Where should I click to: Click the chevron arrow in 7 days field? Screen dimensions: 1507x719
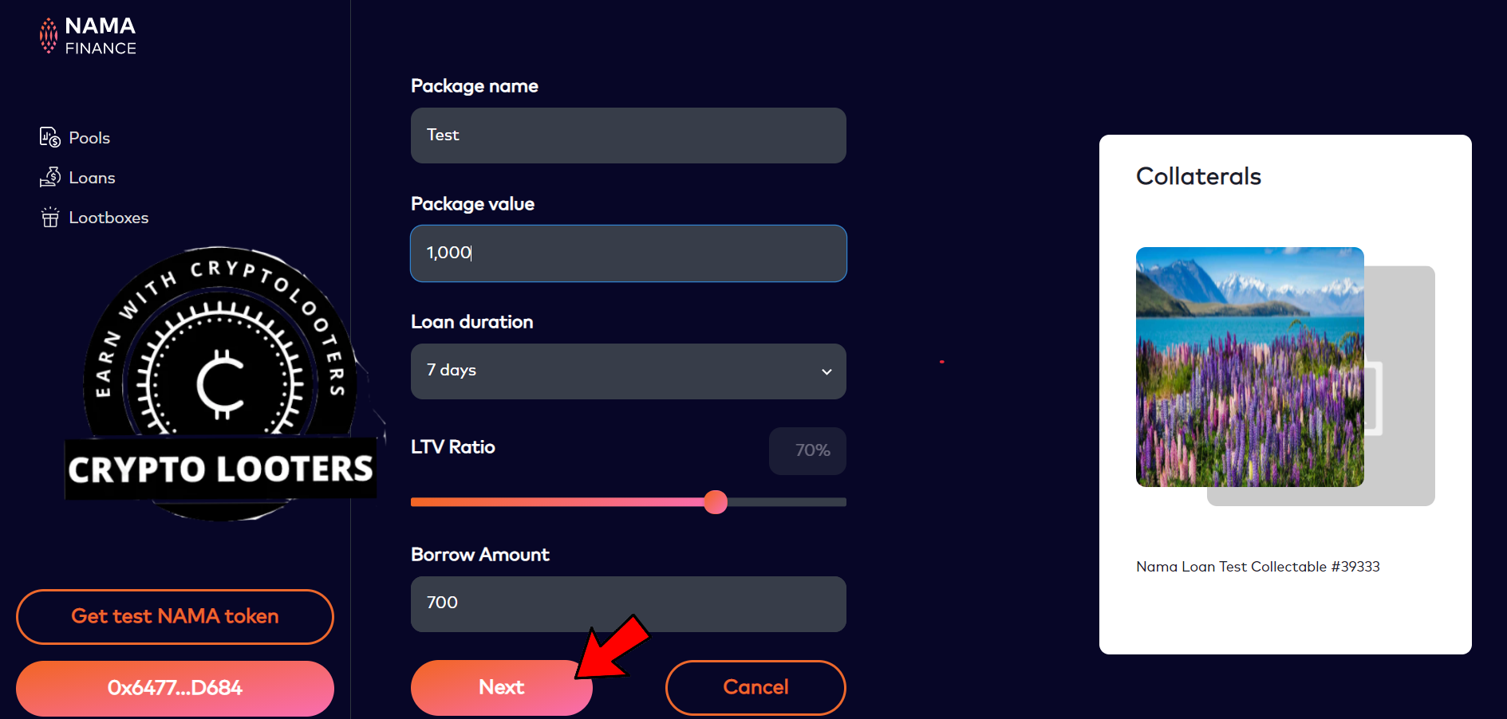click(826, 371)
